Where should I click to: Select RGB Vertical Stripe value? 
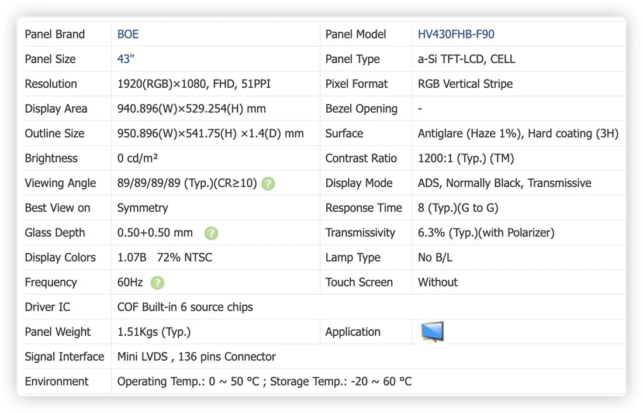tap(465, 84)
